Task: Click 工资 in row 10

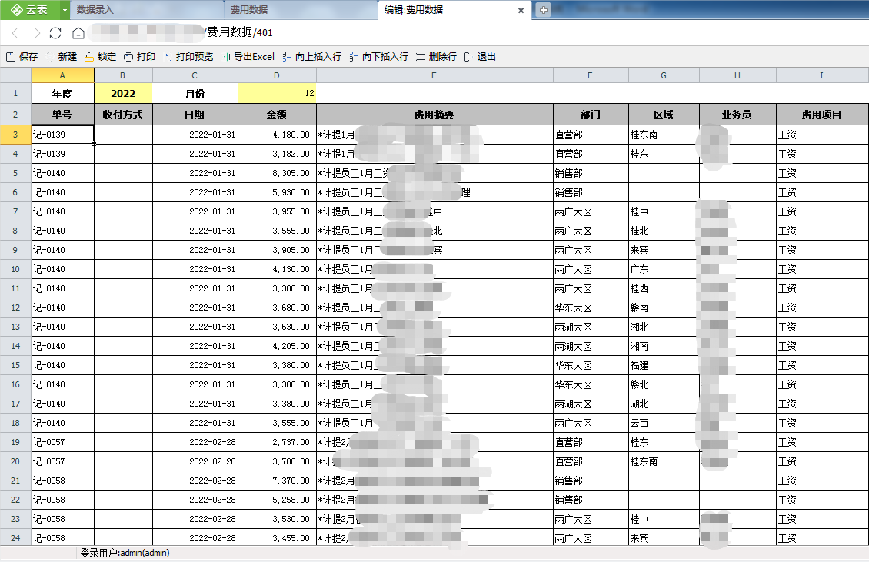Action: point(822,269)
